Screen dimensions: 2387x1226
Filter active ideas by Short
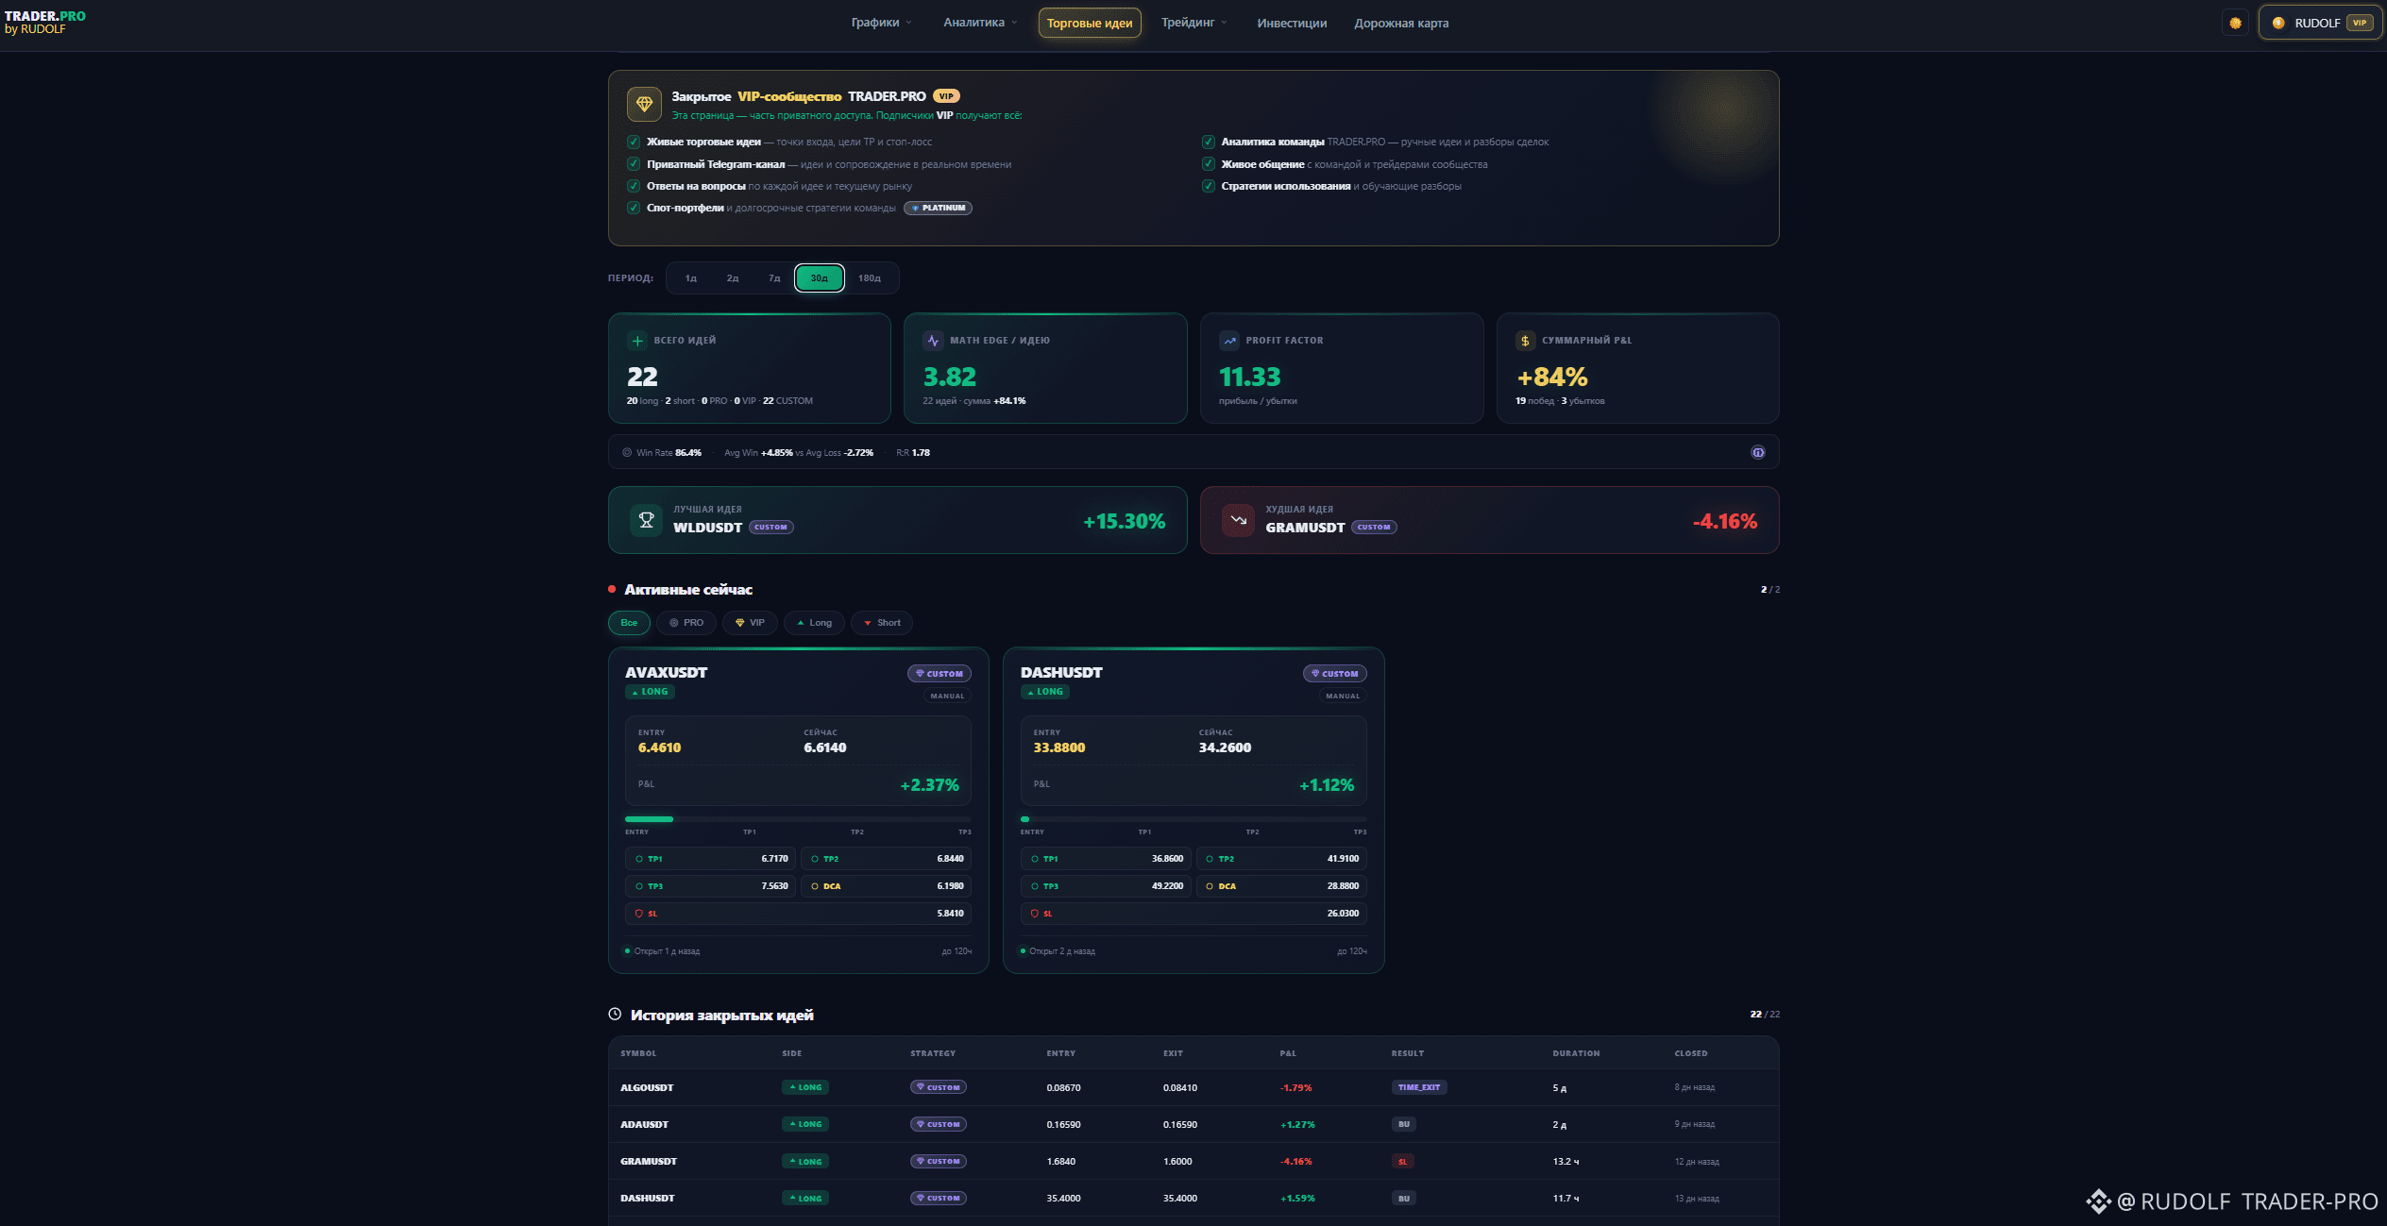tap(882, 623)
